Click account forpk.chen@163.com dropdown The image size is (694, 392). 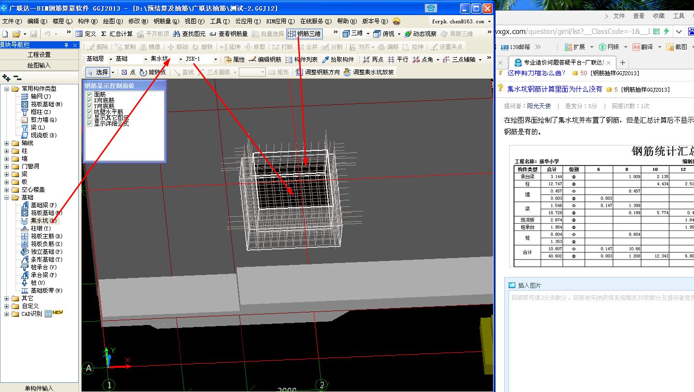[x=461, y=21]
